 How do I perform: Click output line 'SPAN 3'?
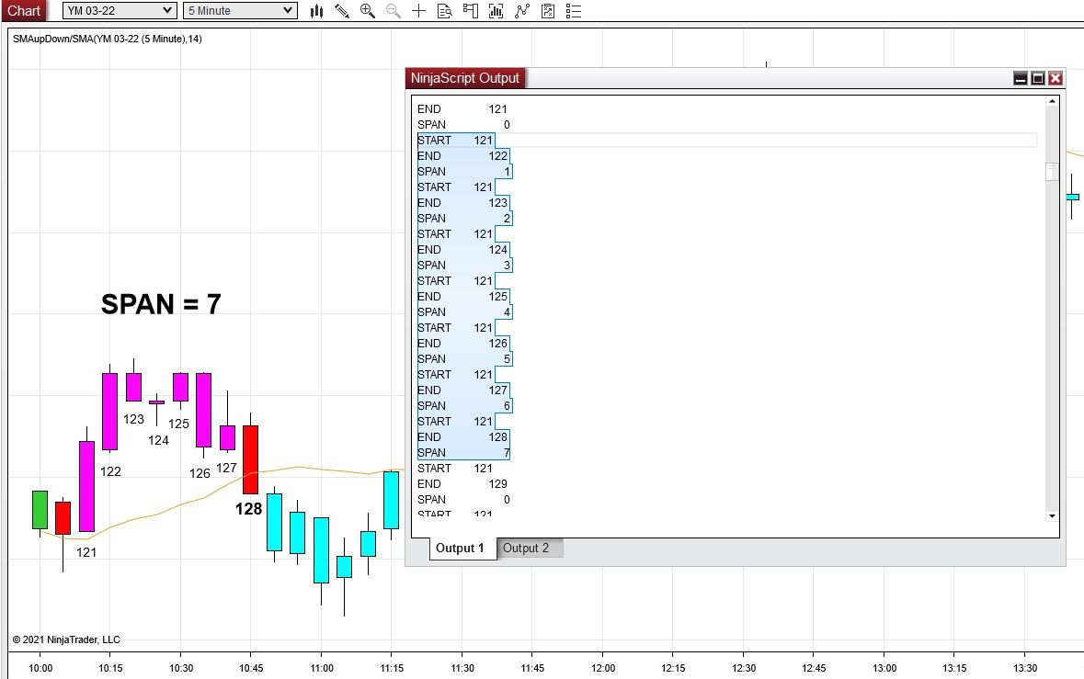click(x=464, y=266)
